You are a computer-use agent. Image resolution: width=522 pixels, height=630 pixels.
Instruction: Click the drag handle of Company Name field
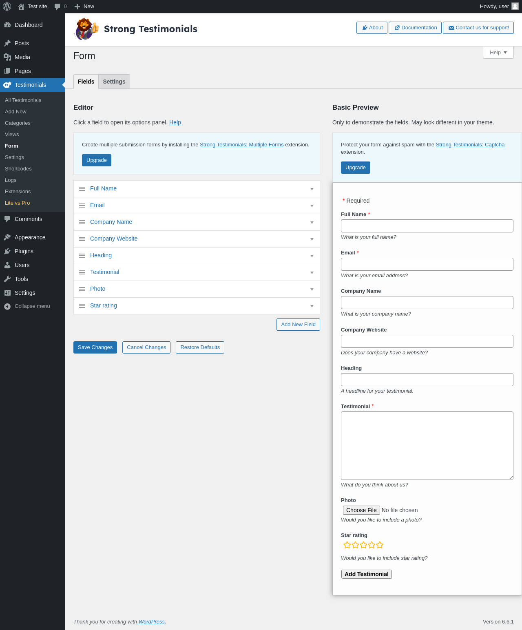pos(82,222)
